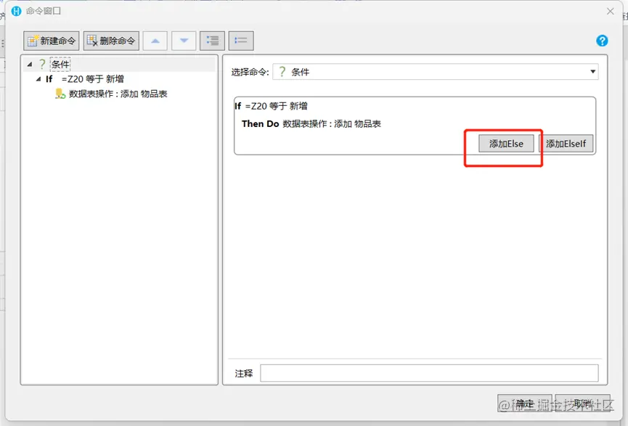Move command down with down arrow

click(x=184, y=41)
